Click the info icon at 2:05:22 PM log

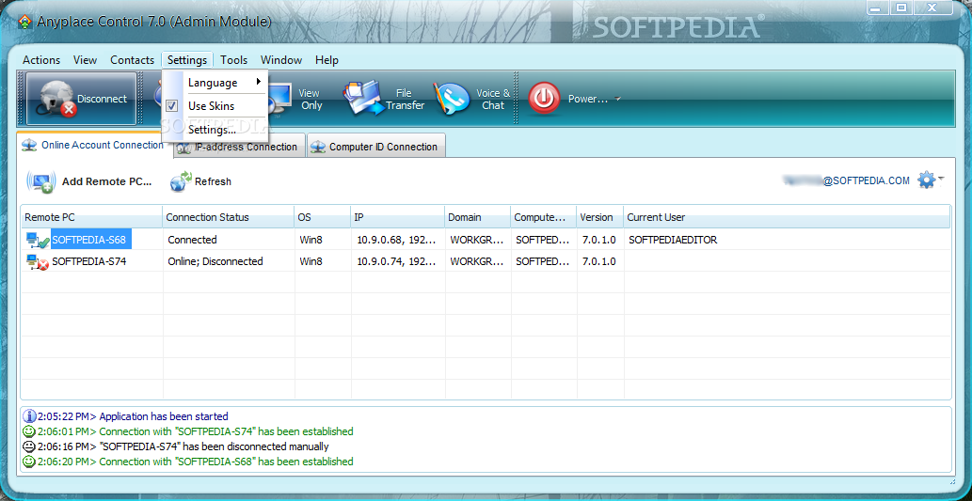click(x=29, y=416)
